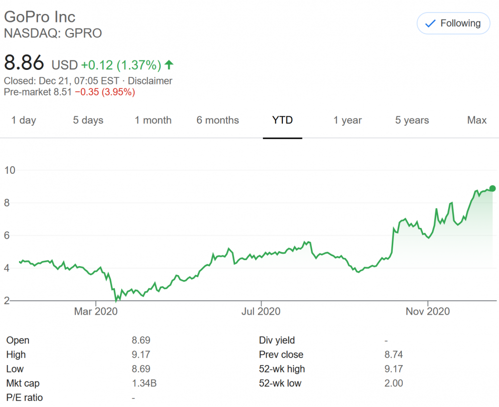Click the Jul 2020 label on the chart axis
The width and height of the screenshot is (499, 407).
[261, 312]
